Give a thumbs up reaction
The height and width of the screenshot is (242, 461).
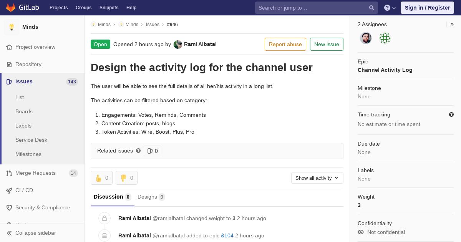coord(101,178)
